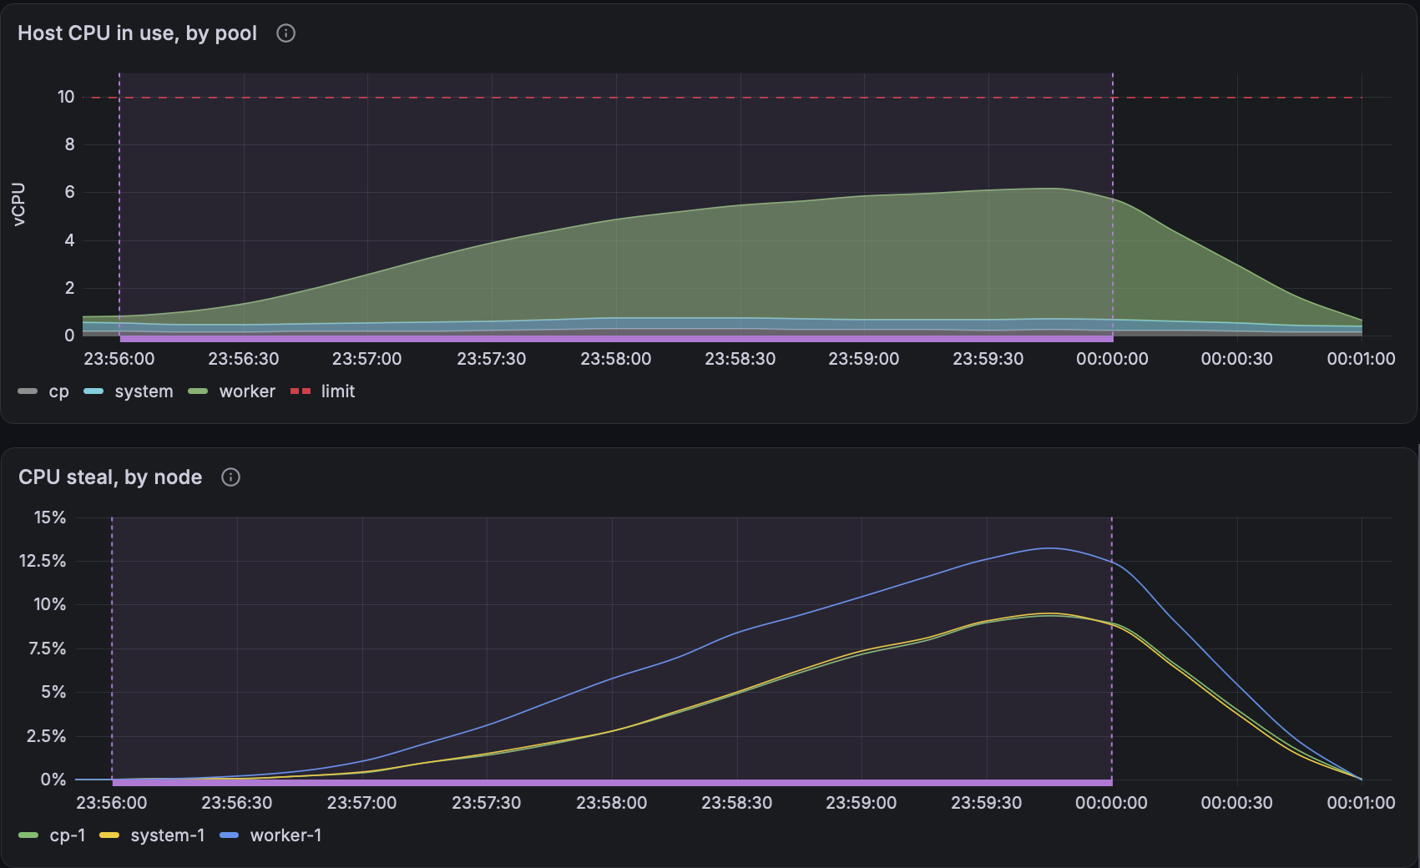The height and width of the screenshot is (868, 1420).
Task: Click the 10 label on vCPU axis
Action: [x=66, y=97]
